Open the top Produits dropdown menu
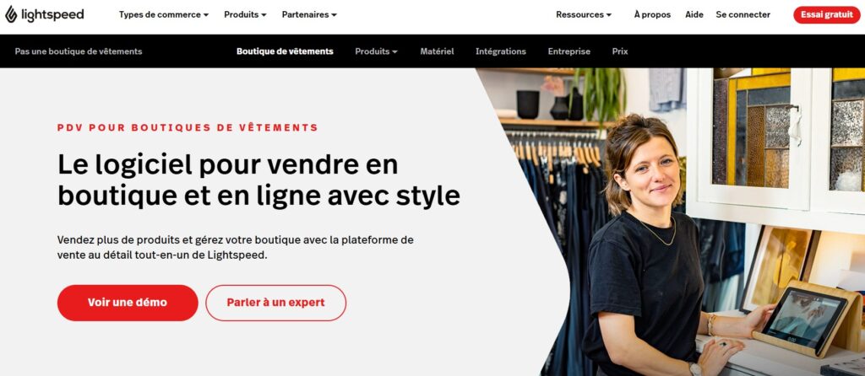This screenshot has width=865, height=376. (245, 15)
